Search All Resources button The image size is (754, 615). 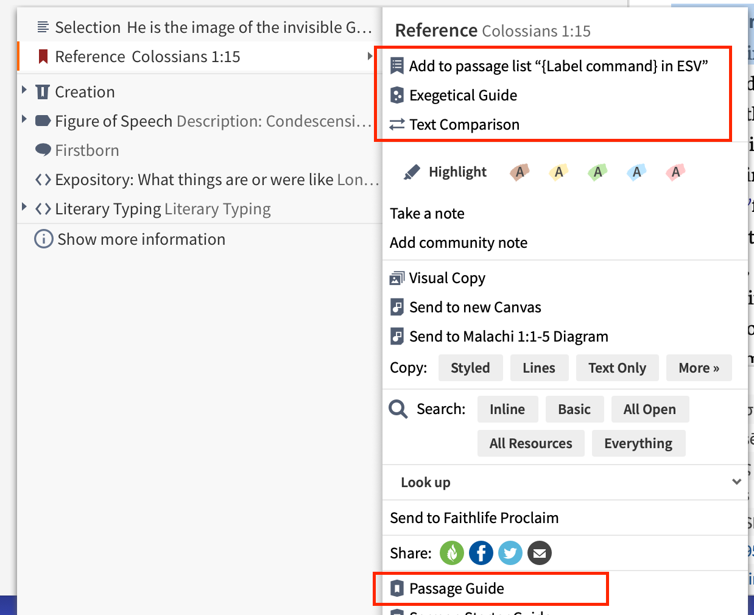pyautogui.click(x=530, y=443)
